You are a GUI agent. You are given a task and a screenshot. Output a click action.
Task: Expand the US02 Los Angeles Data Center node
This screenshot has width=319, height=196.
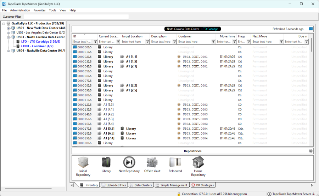pos(9,32)
